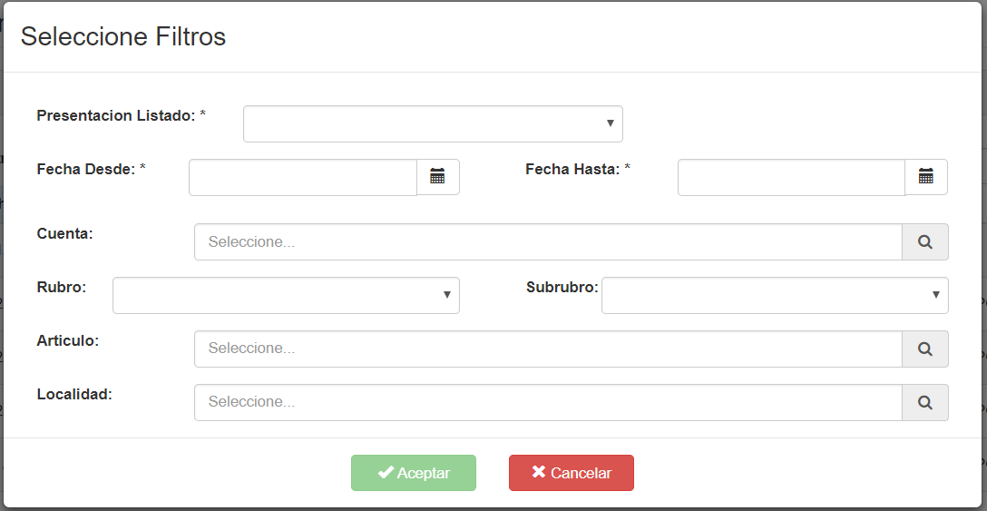Click the Presentacion Listado dropdown arrow
987x511 pixels.
point(610,123)
